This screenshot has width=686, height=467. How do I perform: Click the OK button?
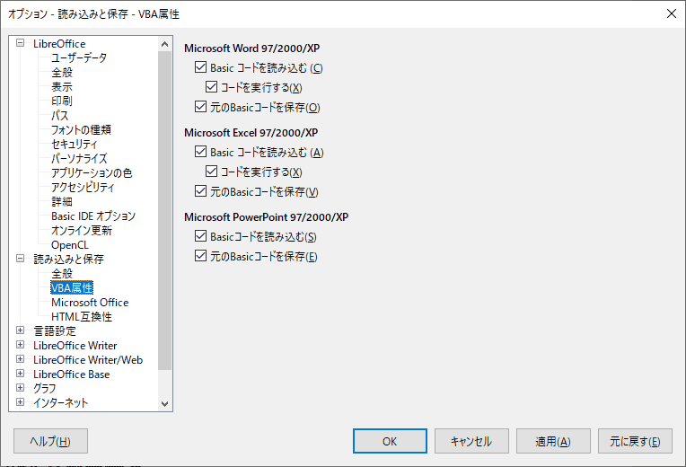point(390,441)
